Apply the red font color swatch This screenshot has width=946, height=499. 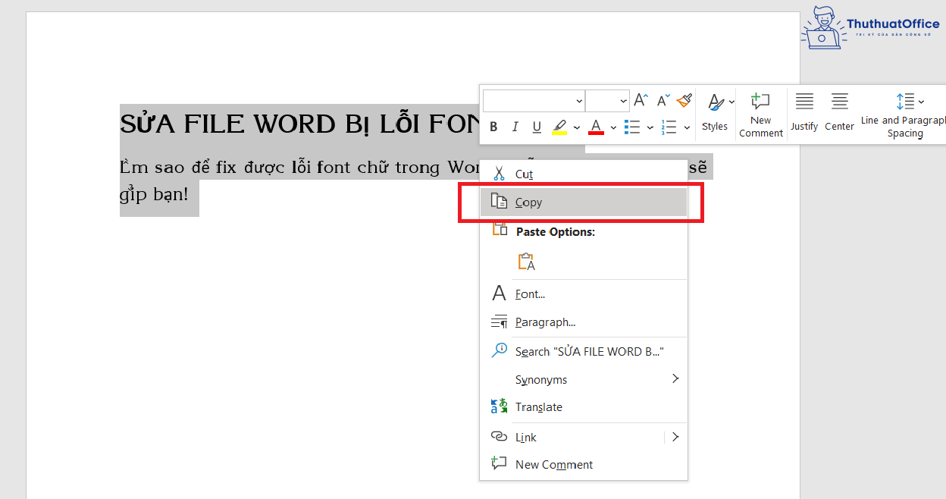click(x=596, y=127)
